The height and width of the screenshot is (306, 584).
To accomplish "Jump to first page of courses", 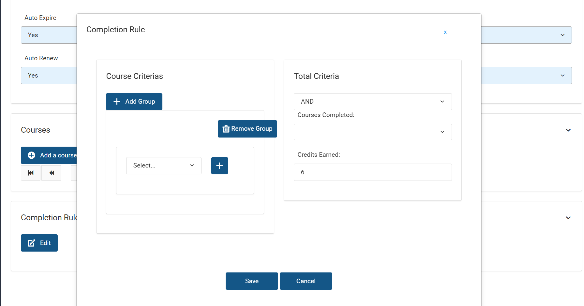I will point(31,173).
